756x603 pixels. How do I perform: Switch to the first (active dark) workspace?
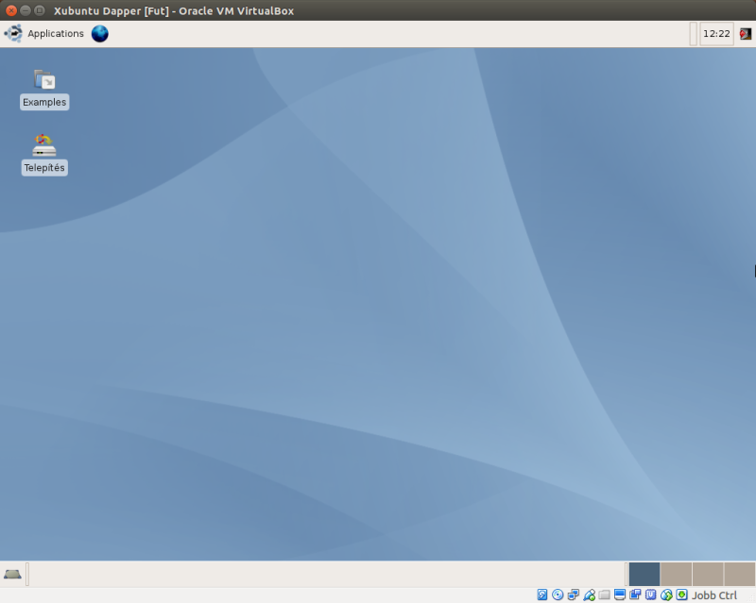point(644,574)
